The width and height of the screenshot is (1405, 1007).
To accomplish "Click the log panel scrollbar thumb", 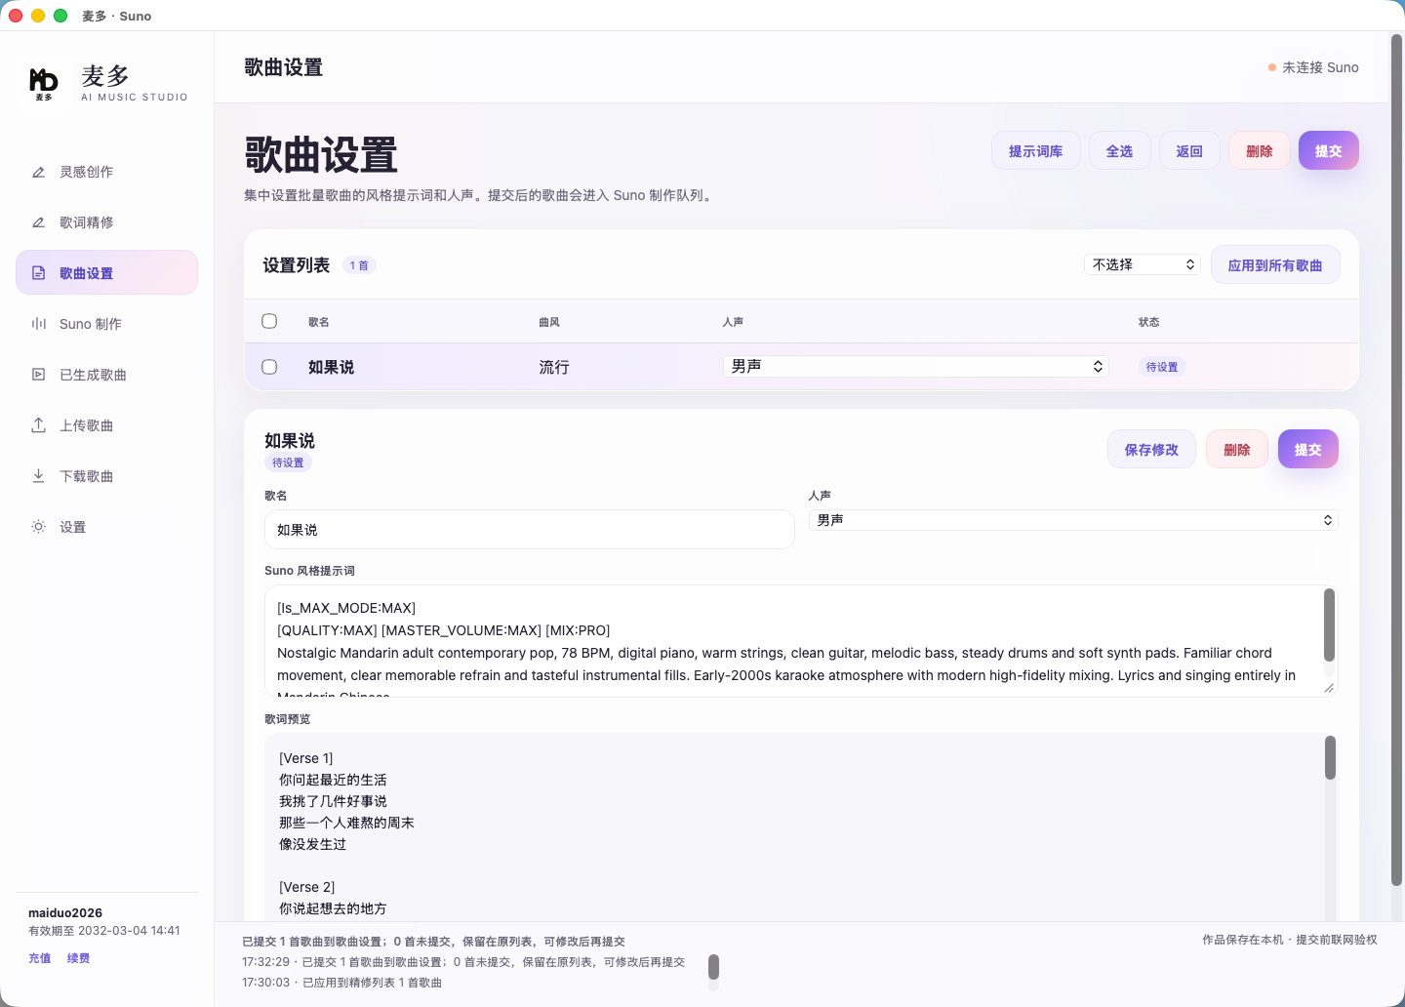I will click(713, 967).
